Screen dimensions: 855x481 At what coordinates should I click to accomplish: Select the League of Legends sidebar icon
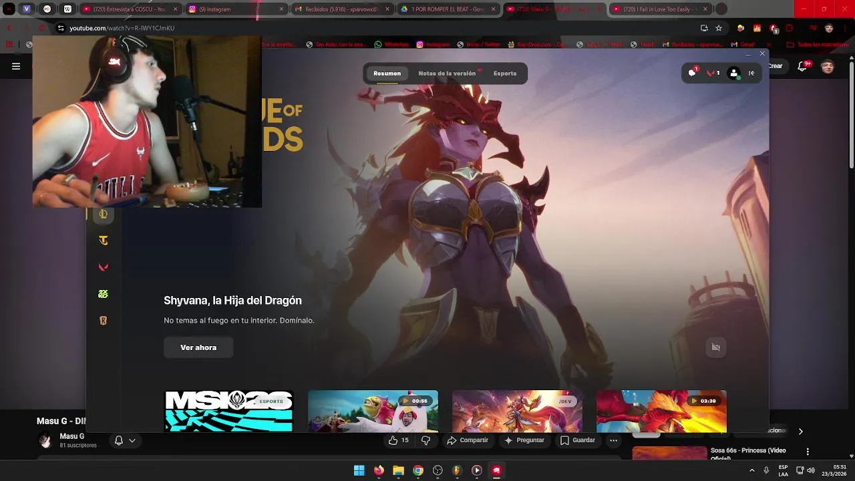[103, 214]
